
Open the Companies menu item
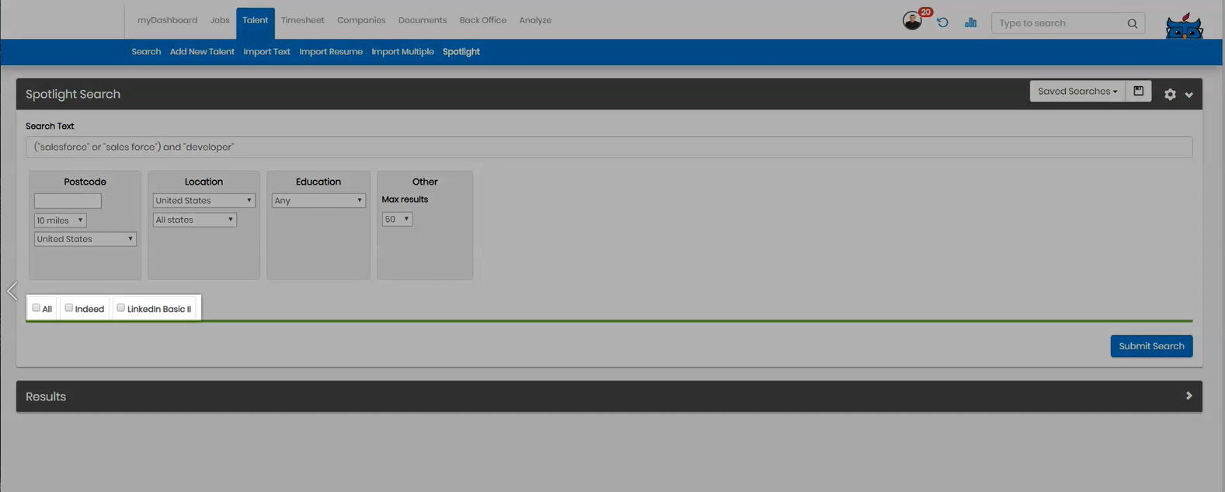pos(360,20)
